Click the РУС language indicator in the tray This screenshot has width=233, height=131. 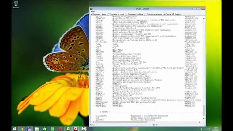point(209,129)
